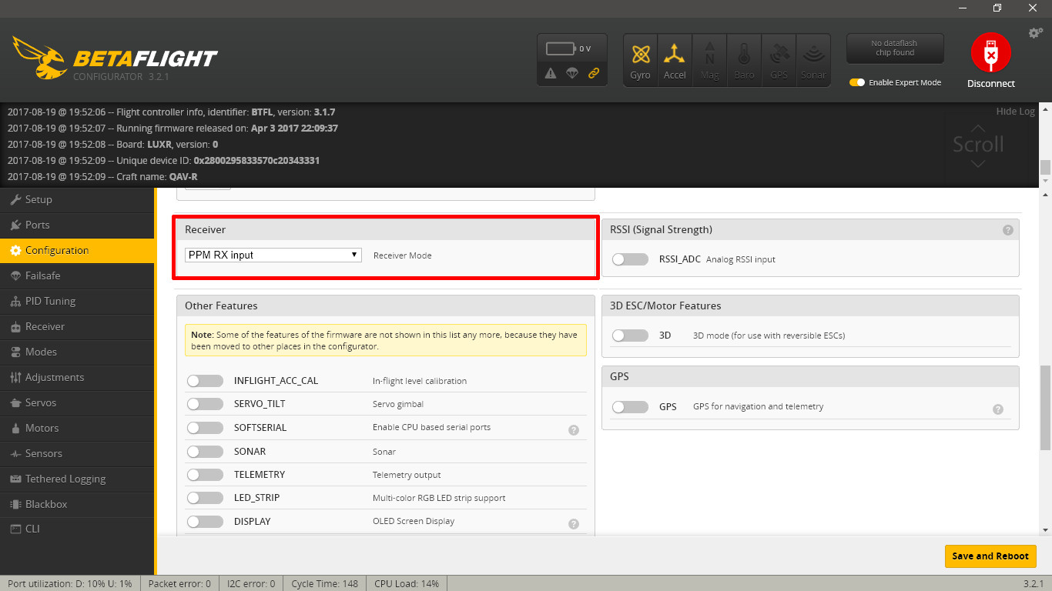1052x591 pixels.
Task: Click the failsafe parachute status icon
Action: 572,73
